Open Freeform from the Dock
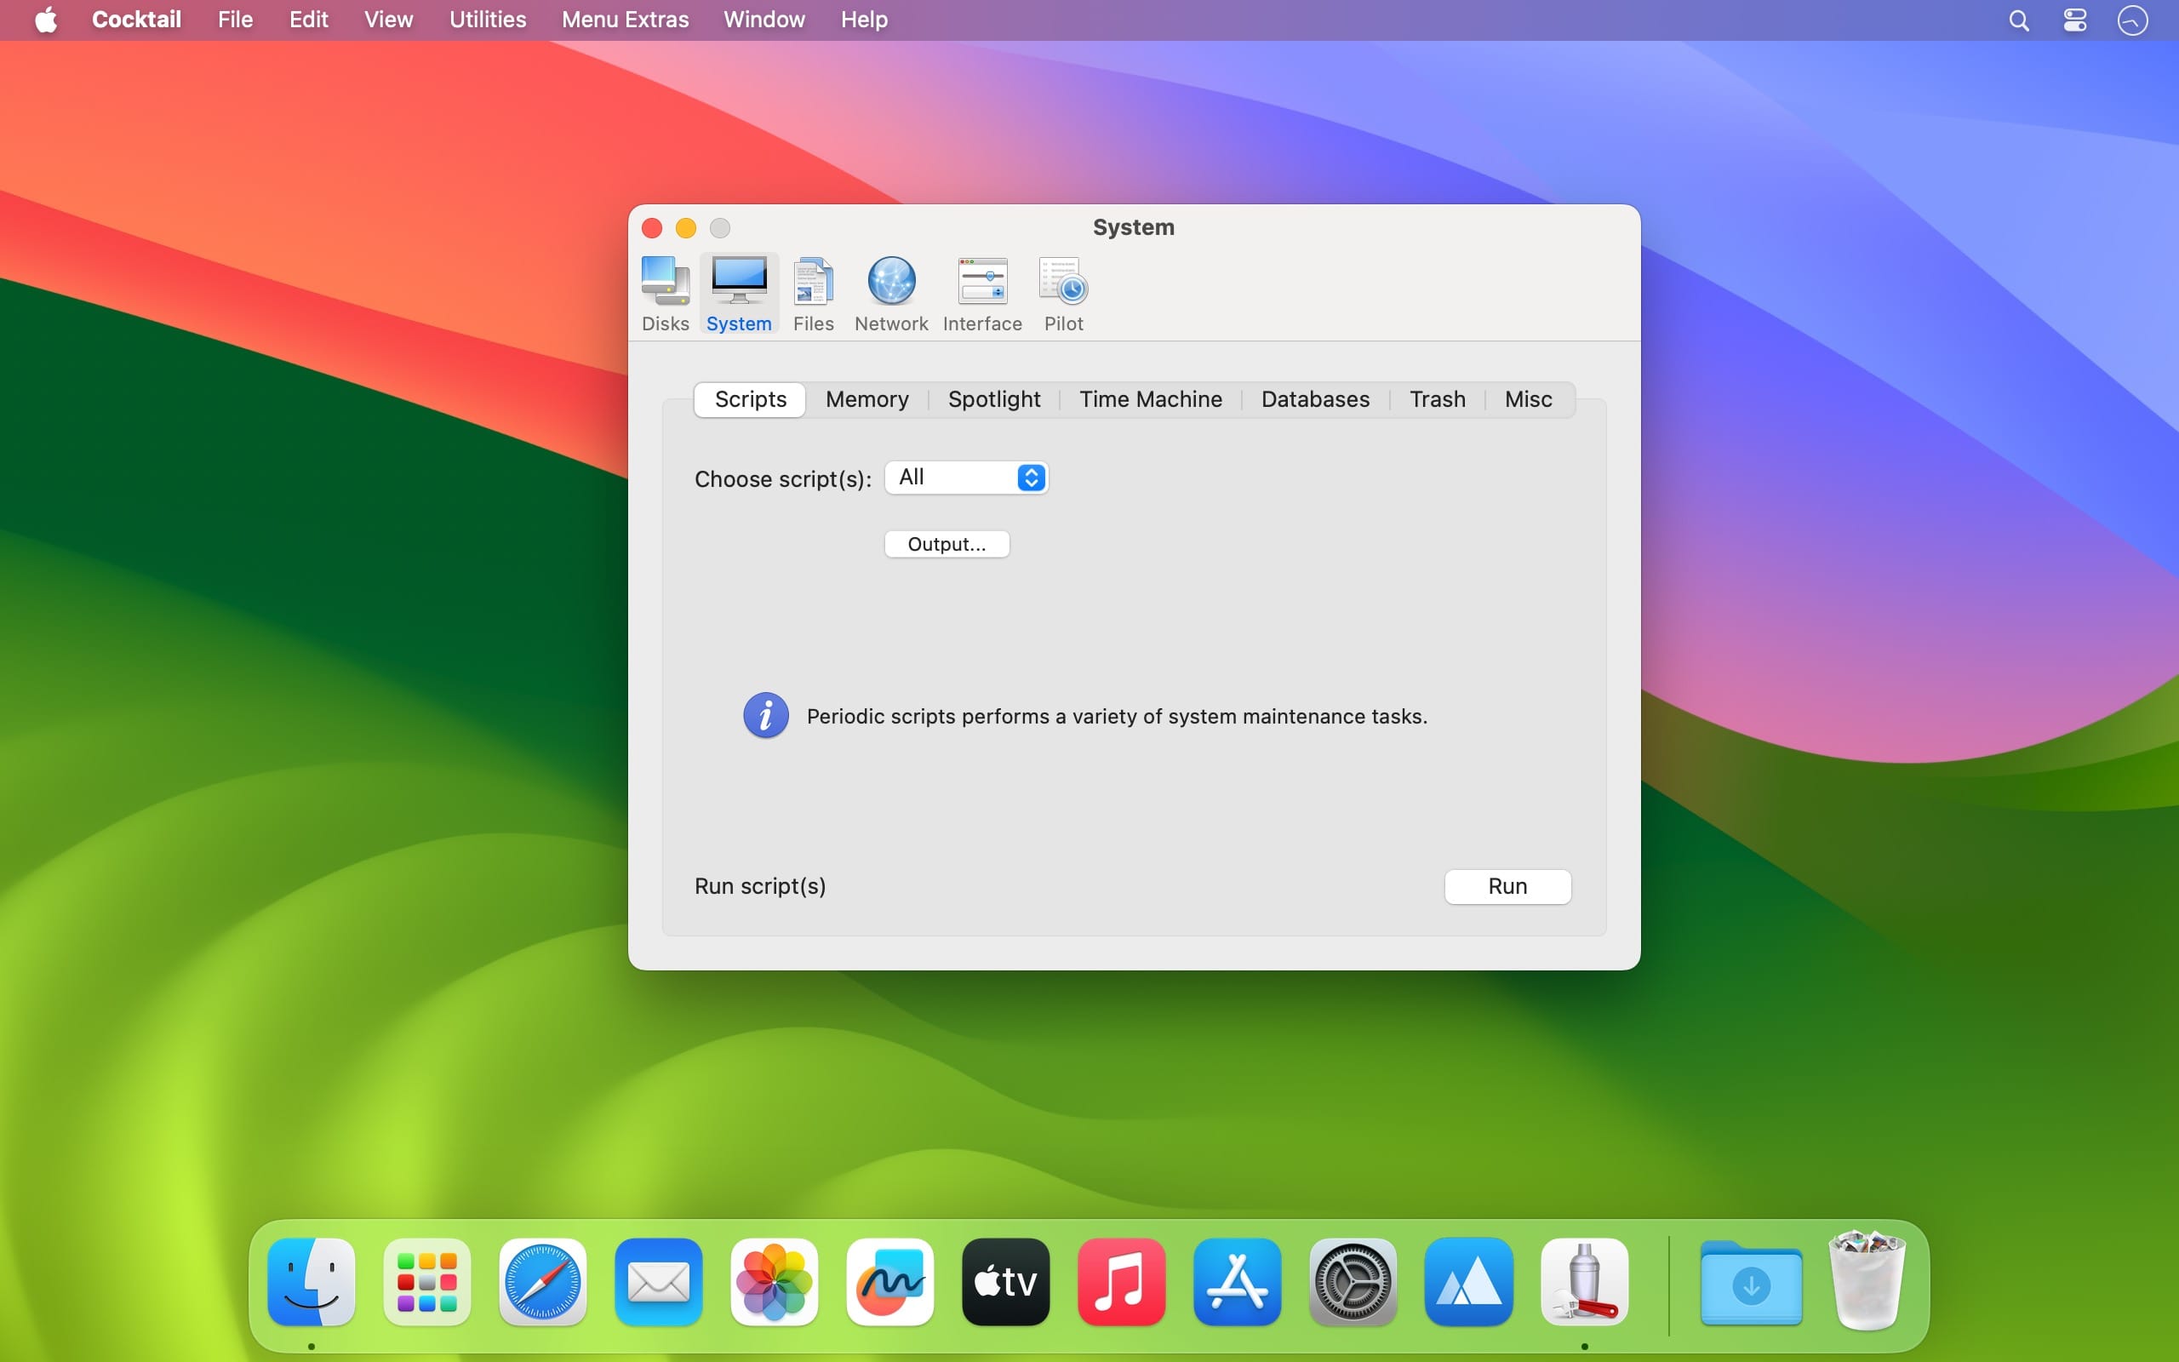Image resolution: width=2179 pixels, height=1362 pixels. tap(889, 1282)
